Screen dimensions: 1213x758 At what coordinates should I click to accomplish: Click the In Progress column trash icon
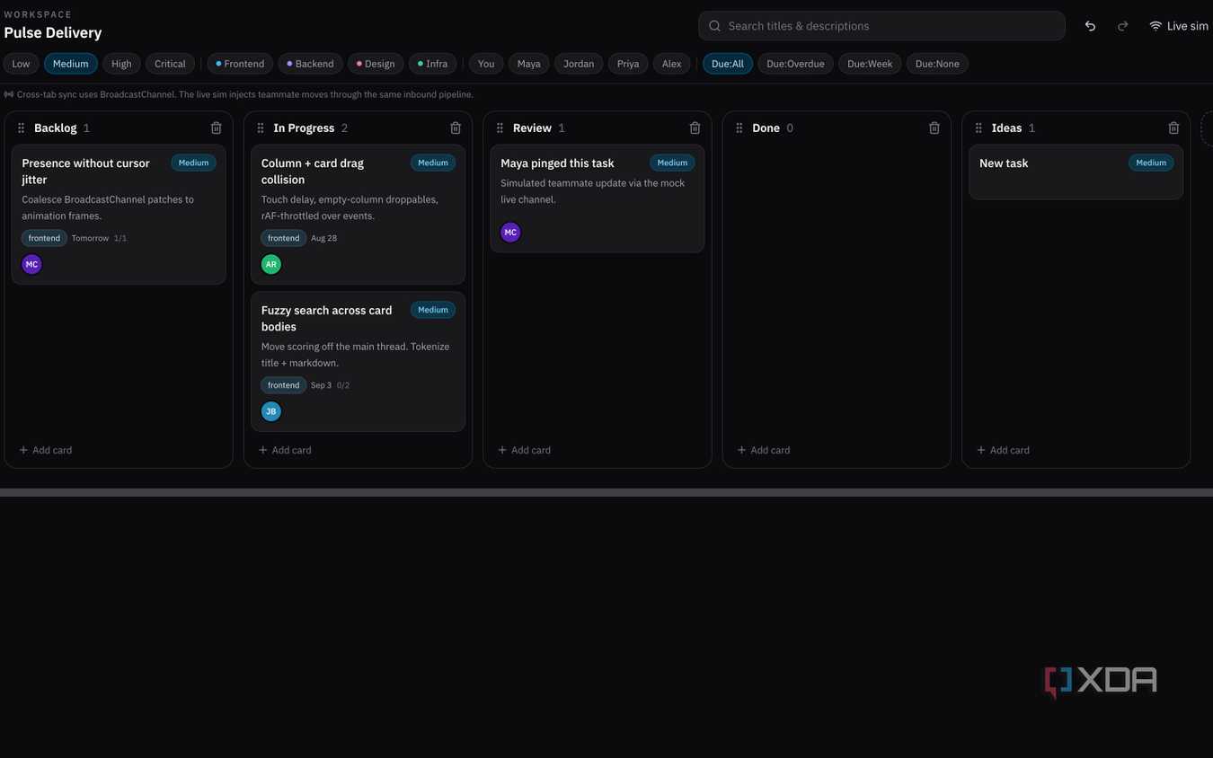tap(456, 128)
